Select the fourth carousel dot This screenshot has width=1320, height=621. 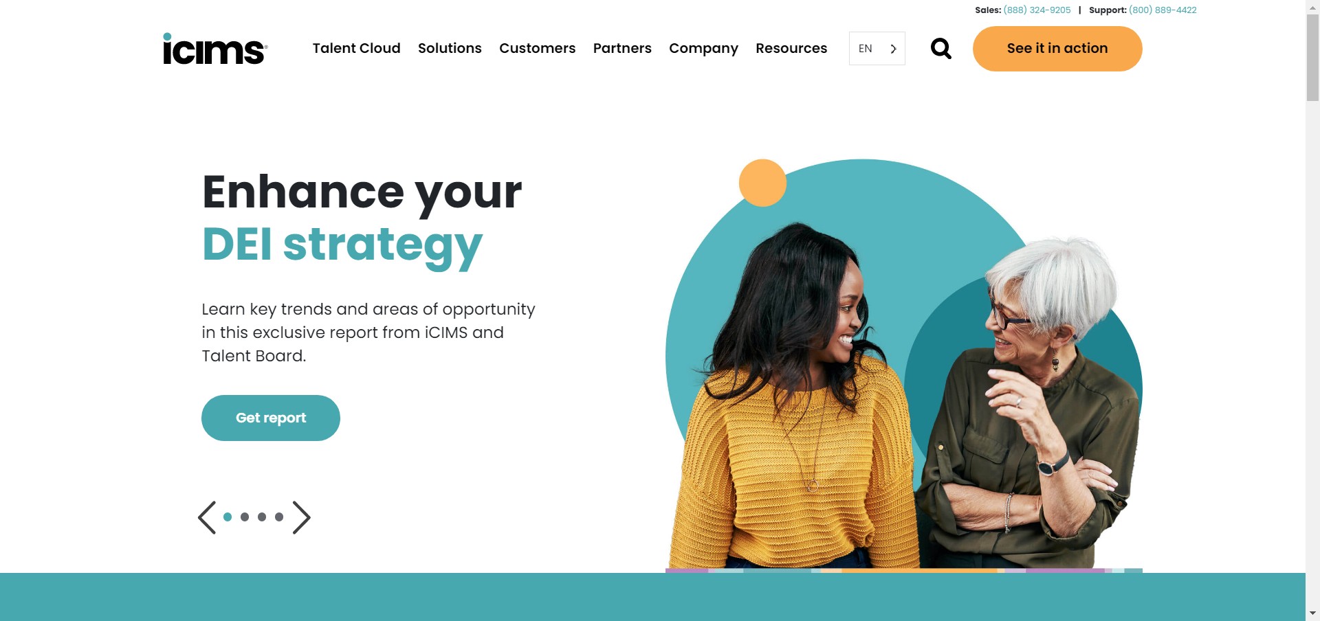tap(279, 517)
